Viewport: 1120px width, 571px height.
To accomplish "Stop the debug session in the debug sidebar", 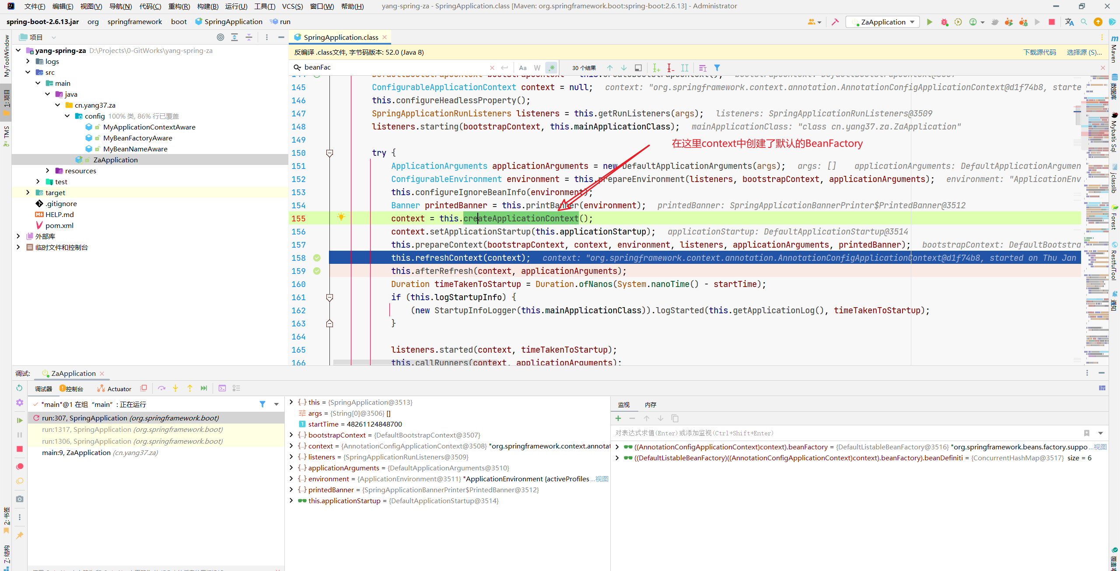I will (x=19, y=449).
